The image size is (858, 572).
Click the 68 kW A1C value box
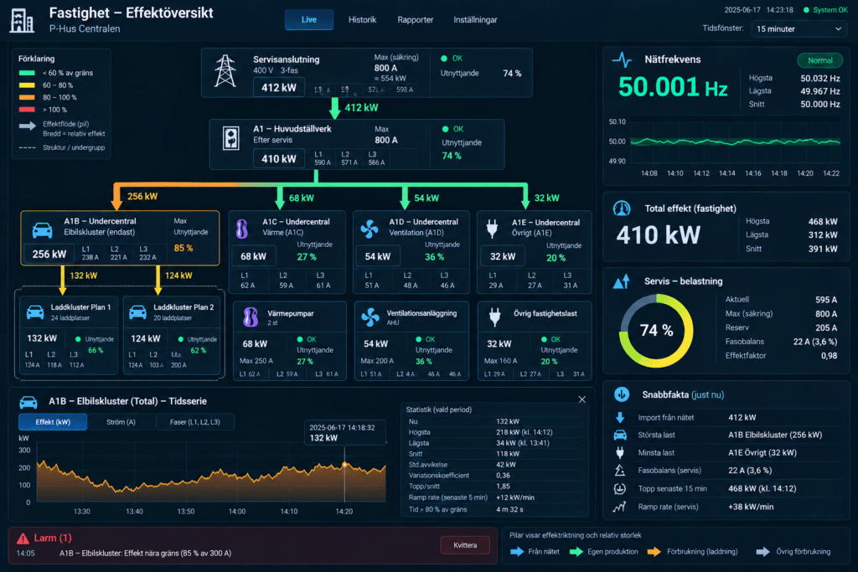254,256
